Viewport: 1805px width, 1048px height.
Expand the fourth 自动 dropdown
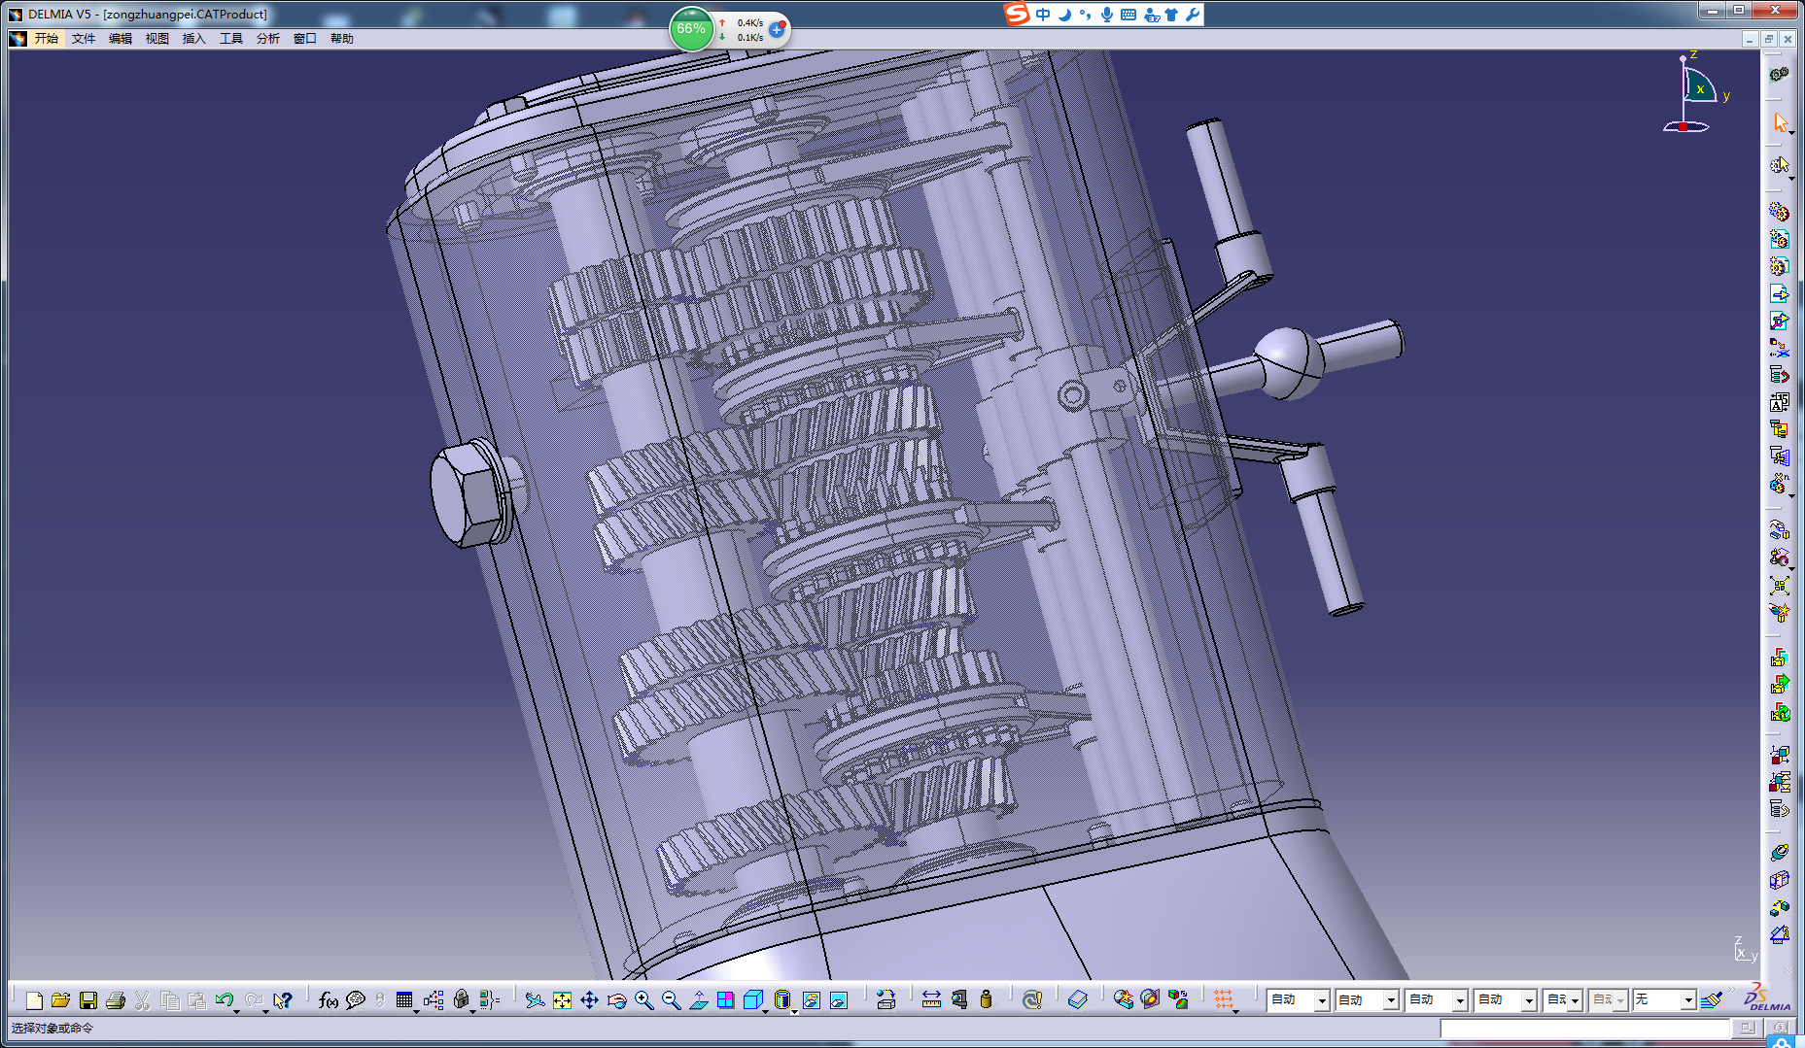tap(1529, 1000)
